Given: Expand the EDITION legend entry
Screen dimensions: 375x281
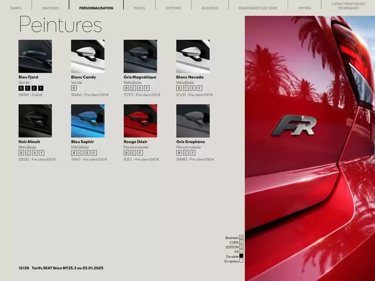Looking at the screenshot, I should point(240,247).
